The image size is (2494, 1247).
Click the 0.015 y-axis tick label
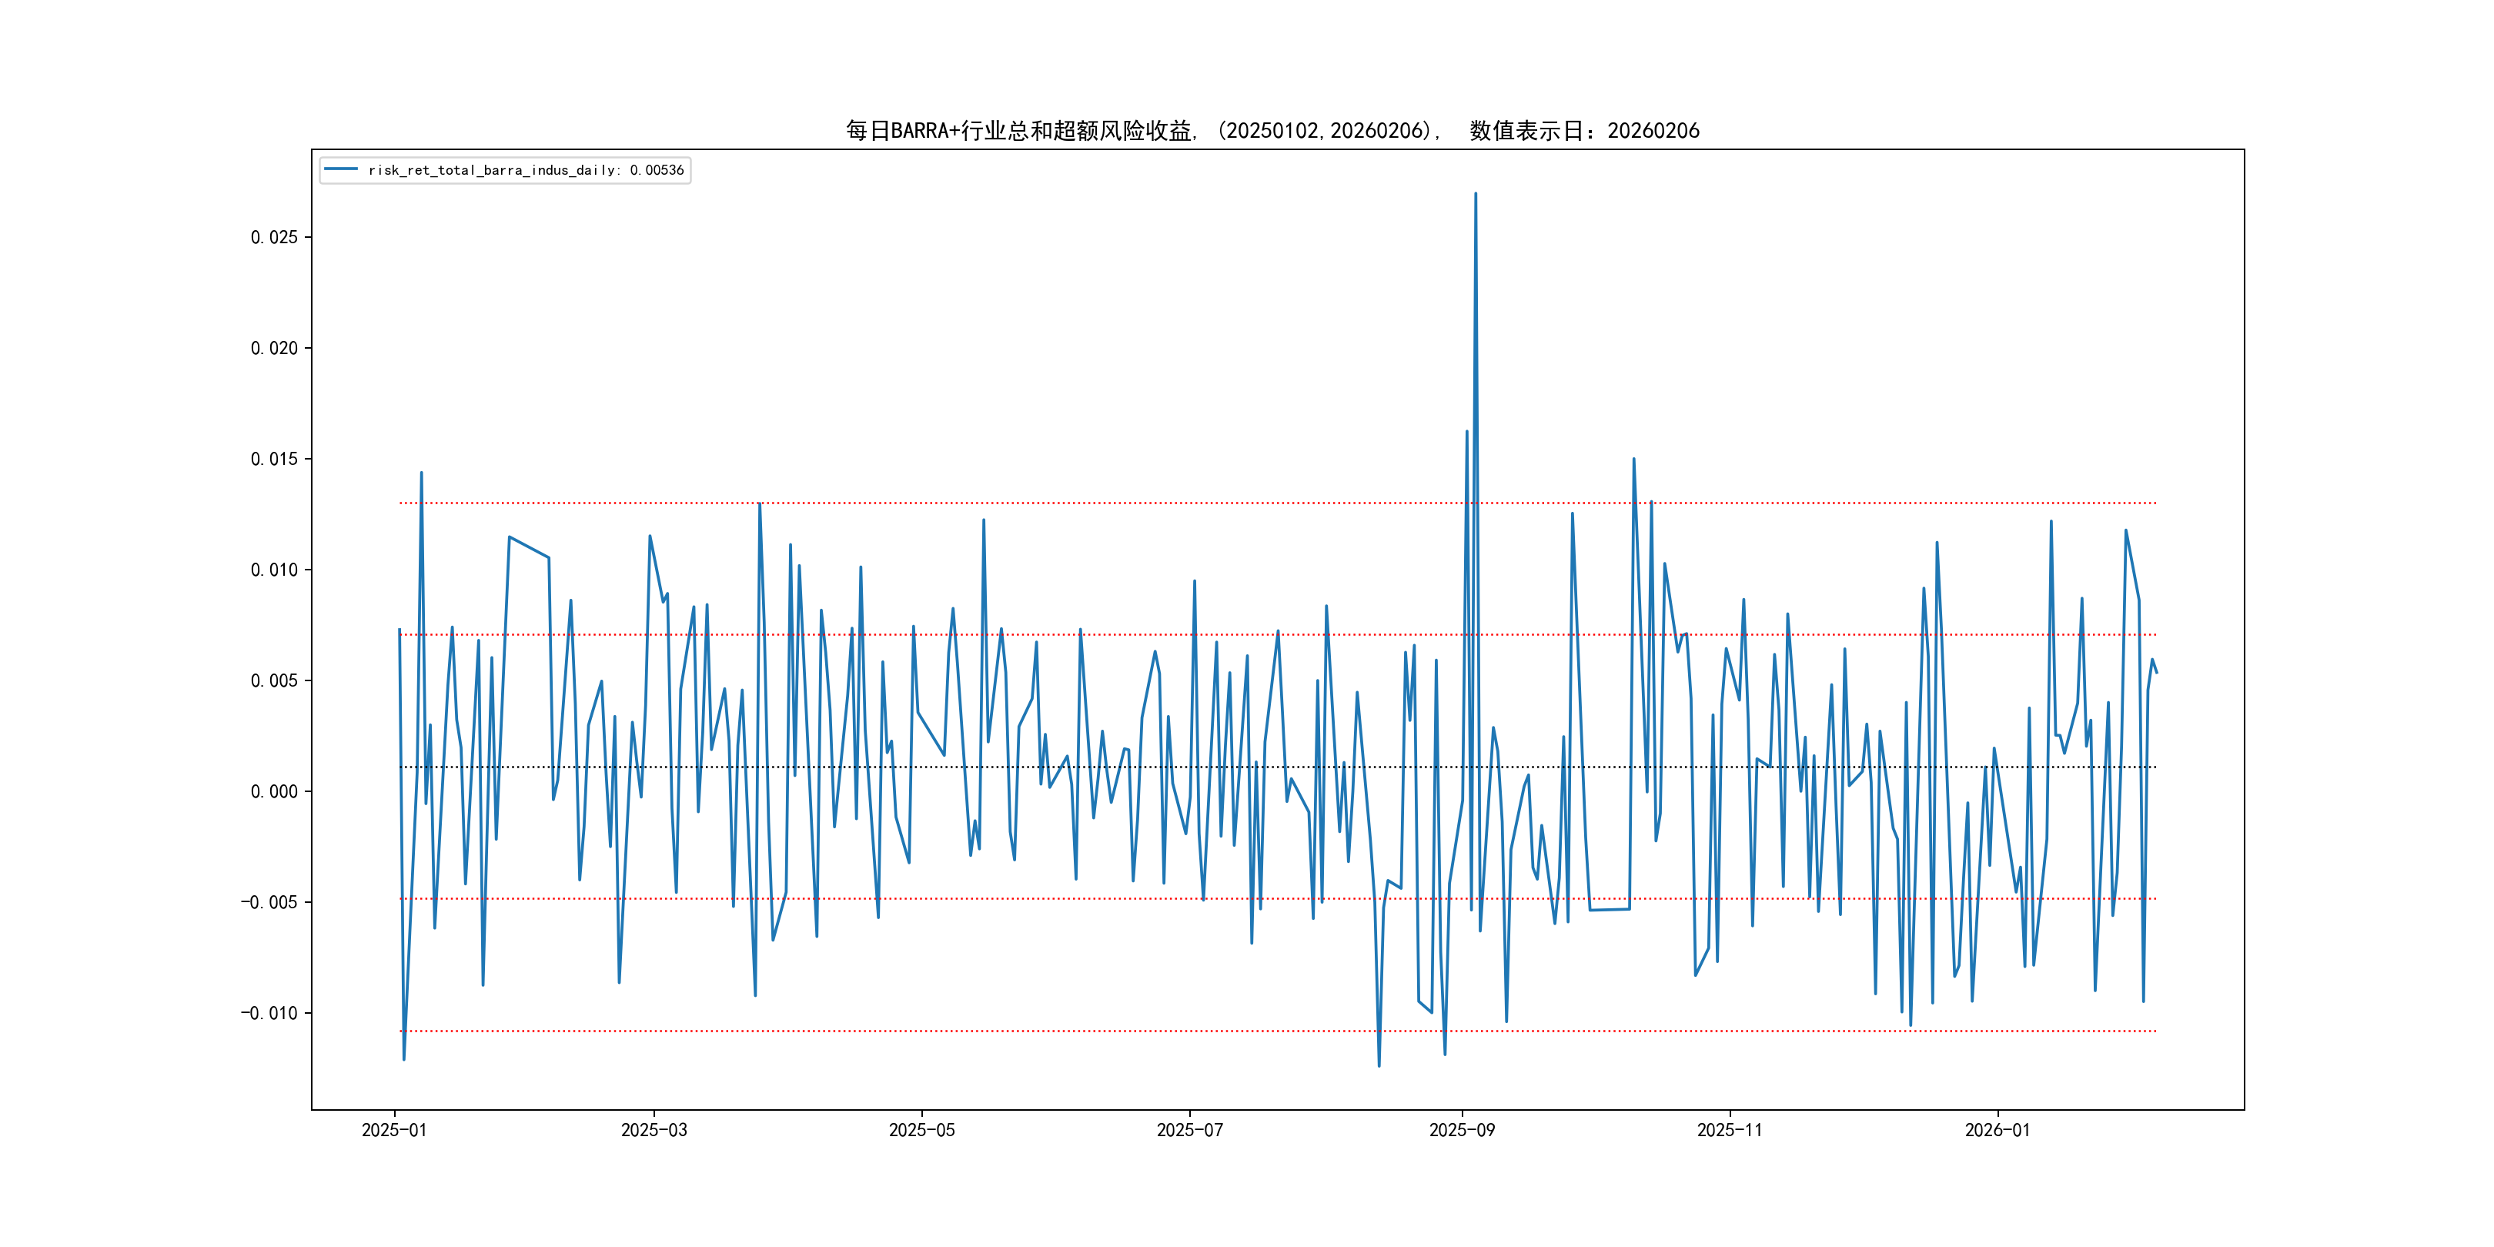pyautogui.click(x=274, y=459)
